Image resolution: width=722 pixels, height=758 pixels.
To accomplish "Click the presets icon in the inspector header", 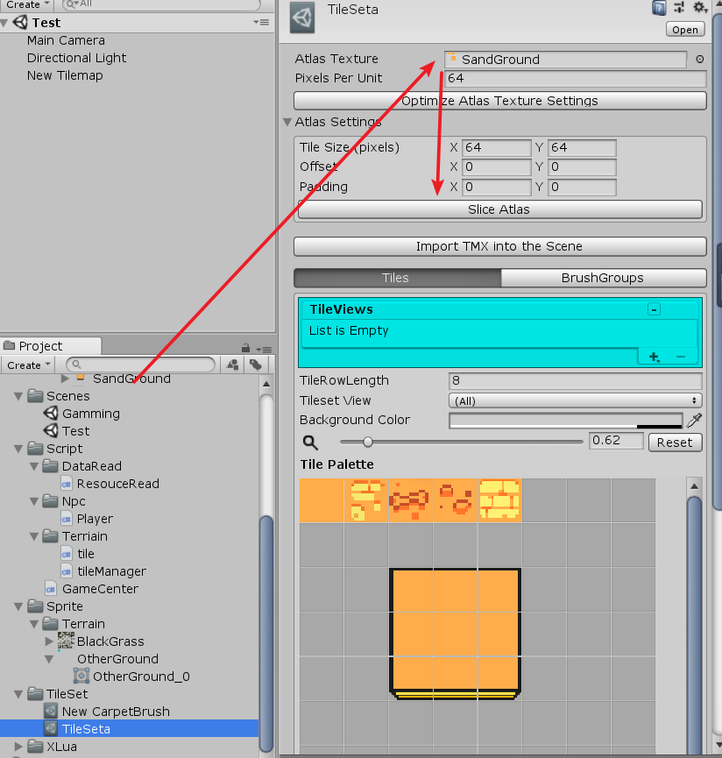I will click(x=679, y=8).
